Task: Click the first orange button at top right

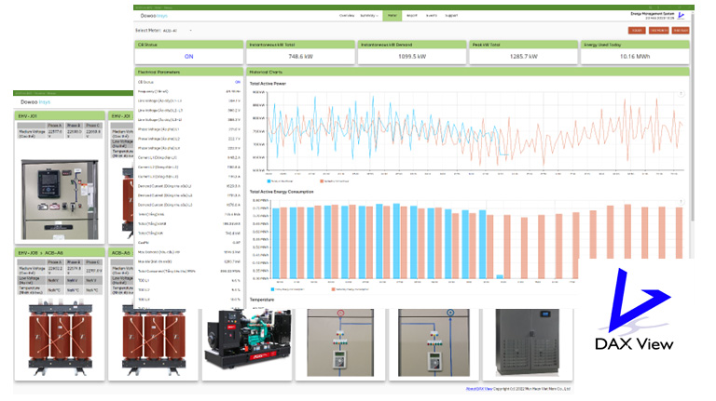Action: [637, 31]
